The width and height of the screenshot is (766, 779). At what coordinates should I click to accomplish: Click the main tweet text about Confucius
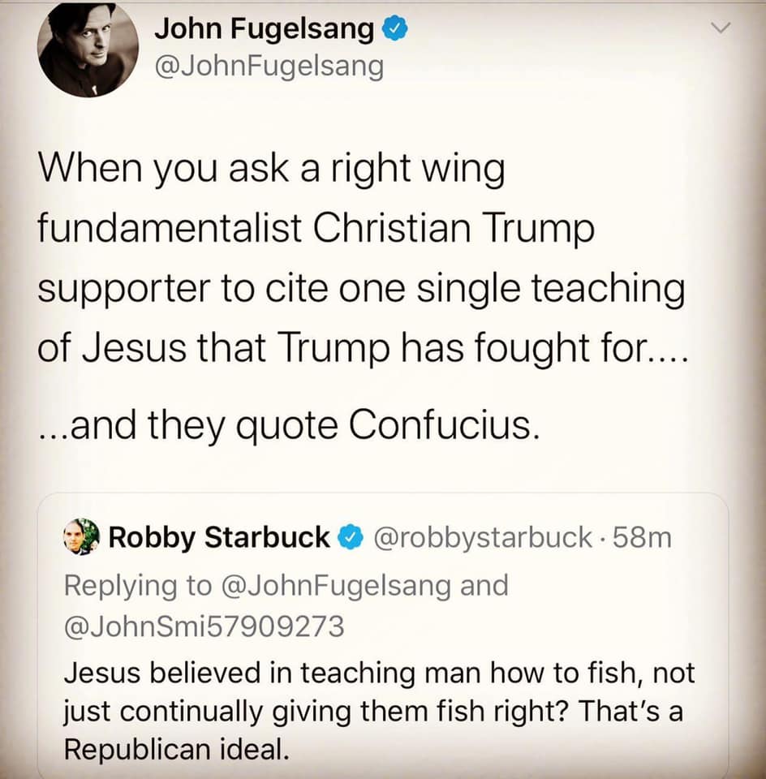363,297
